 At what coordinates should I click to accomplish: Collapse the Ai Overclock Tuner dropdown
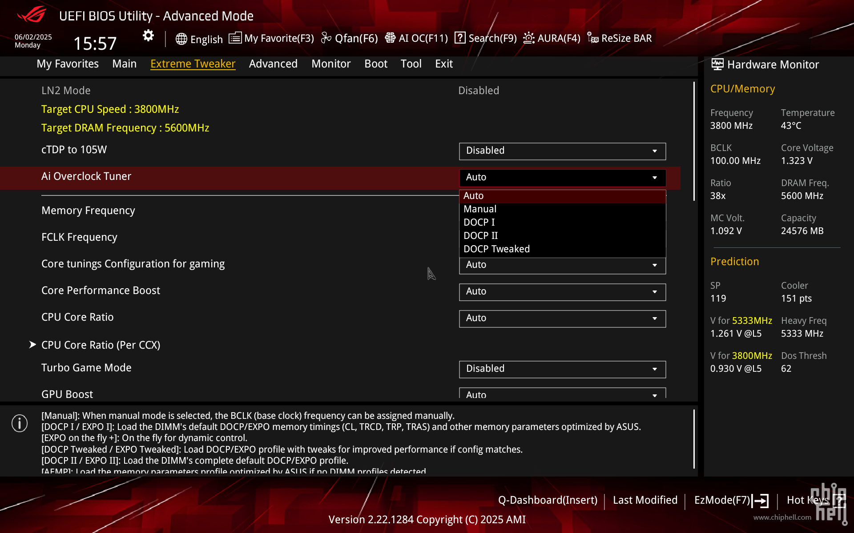click(x=562, y=178)
